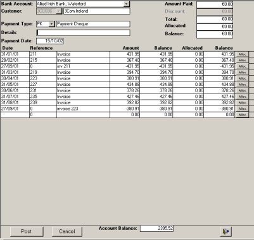
Task: Click Alloc button for reference 239 row
Action: coord(242,103)
